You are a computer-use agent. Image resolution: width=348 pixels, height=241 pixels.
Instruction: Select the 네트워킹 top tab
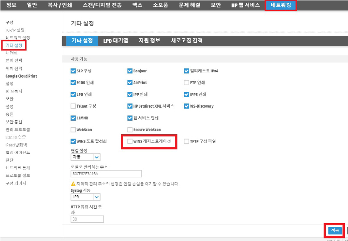tap(281, 5)
